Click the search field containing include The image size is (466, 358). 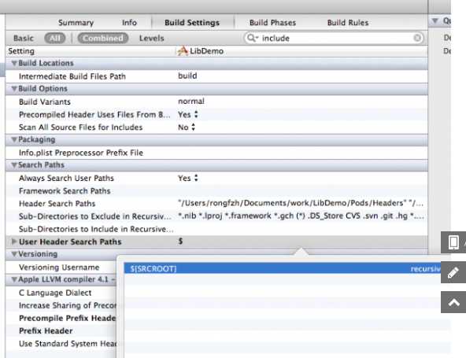tap(334, 38)
